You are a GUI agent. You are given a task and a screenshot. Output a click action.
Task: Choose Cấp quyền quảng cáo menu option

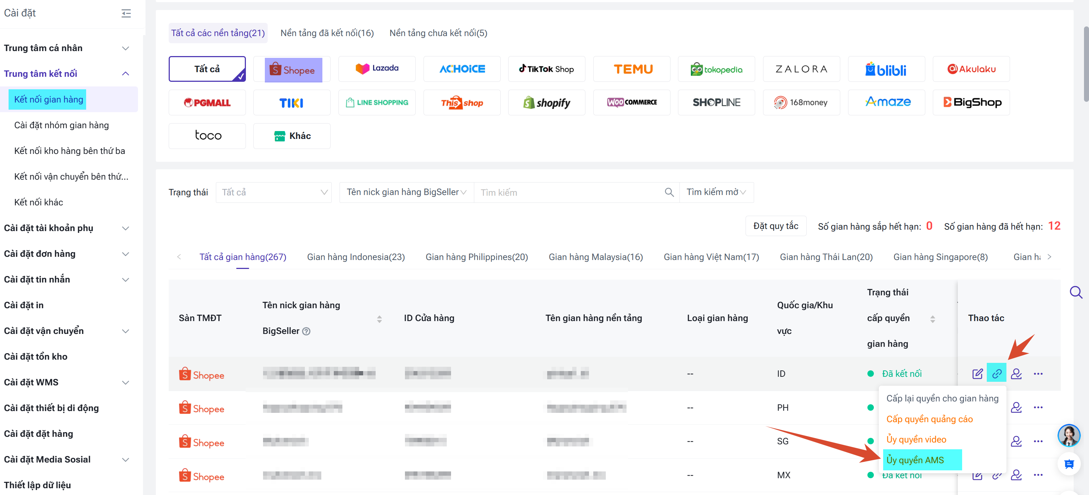coord(929,419)
